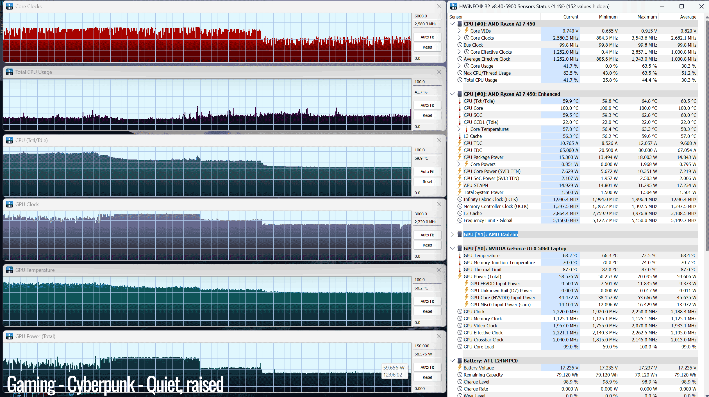Viewport: 709px width, 397px height.
Task: Click the 0.0 minimum field of Total CPU Usage graph
Action: coord(427,127)
